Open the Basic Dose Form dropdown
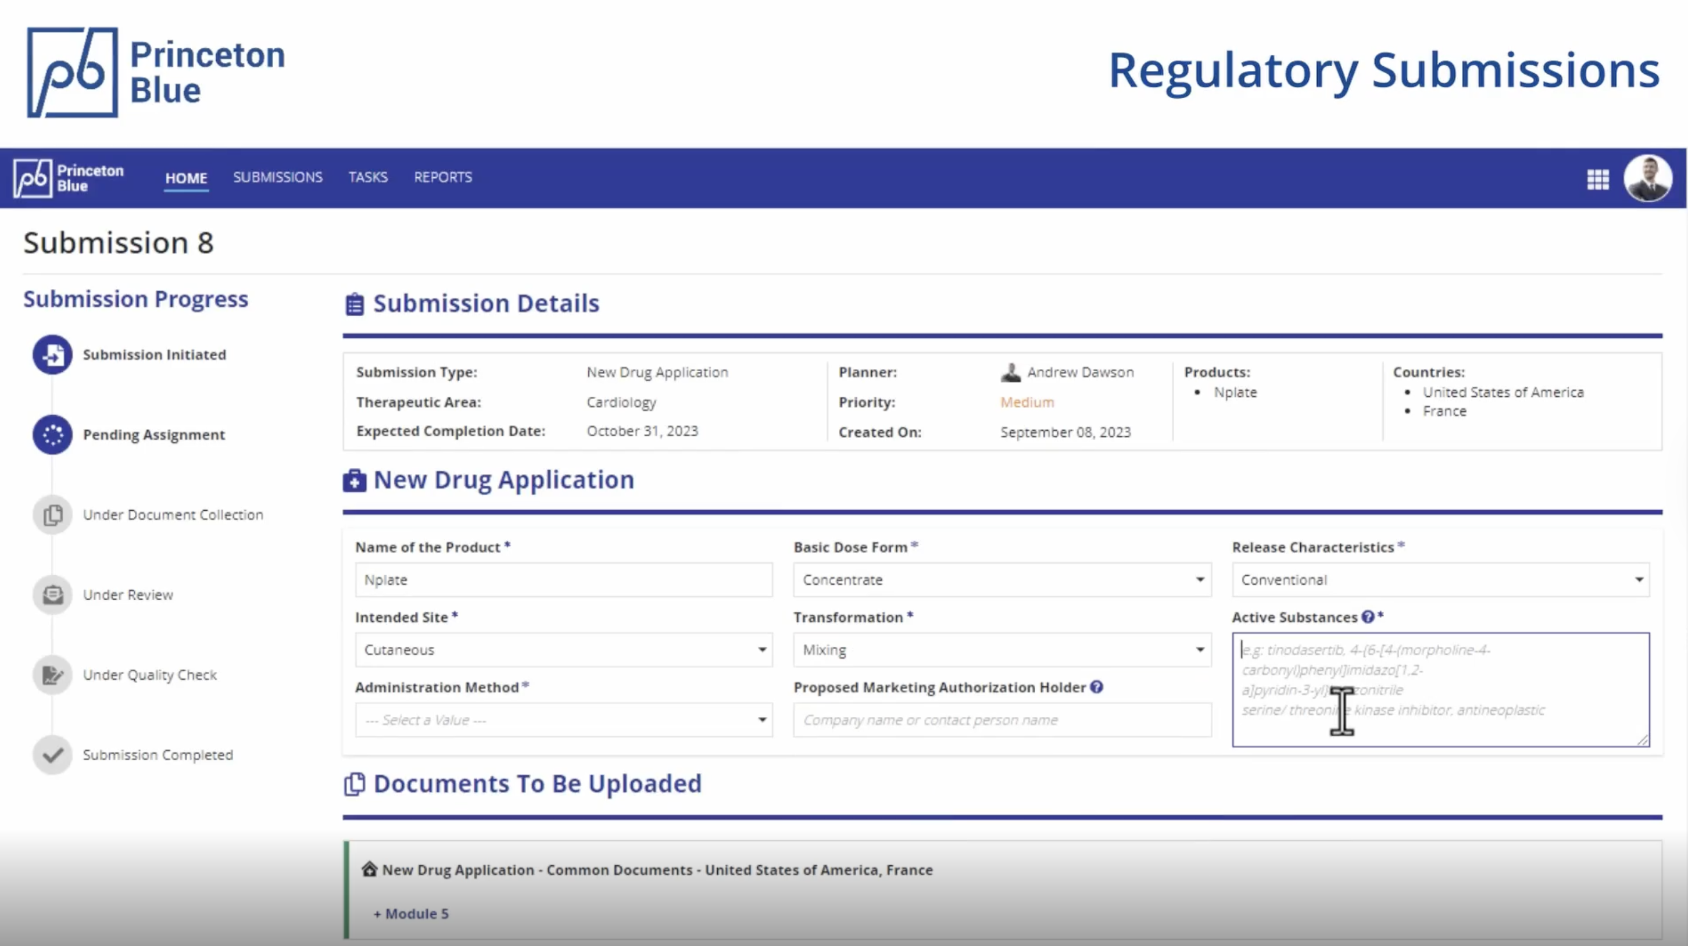Viewport: 1688px width, 946px height. [1002, 580]
